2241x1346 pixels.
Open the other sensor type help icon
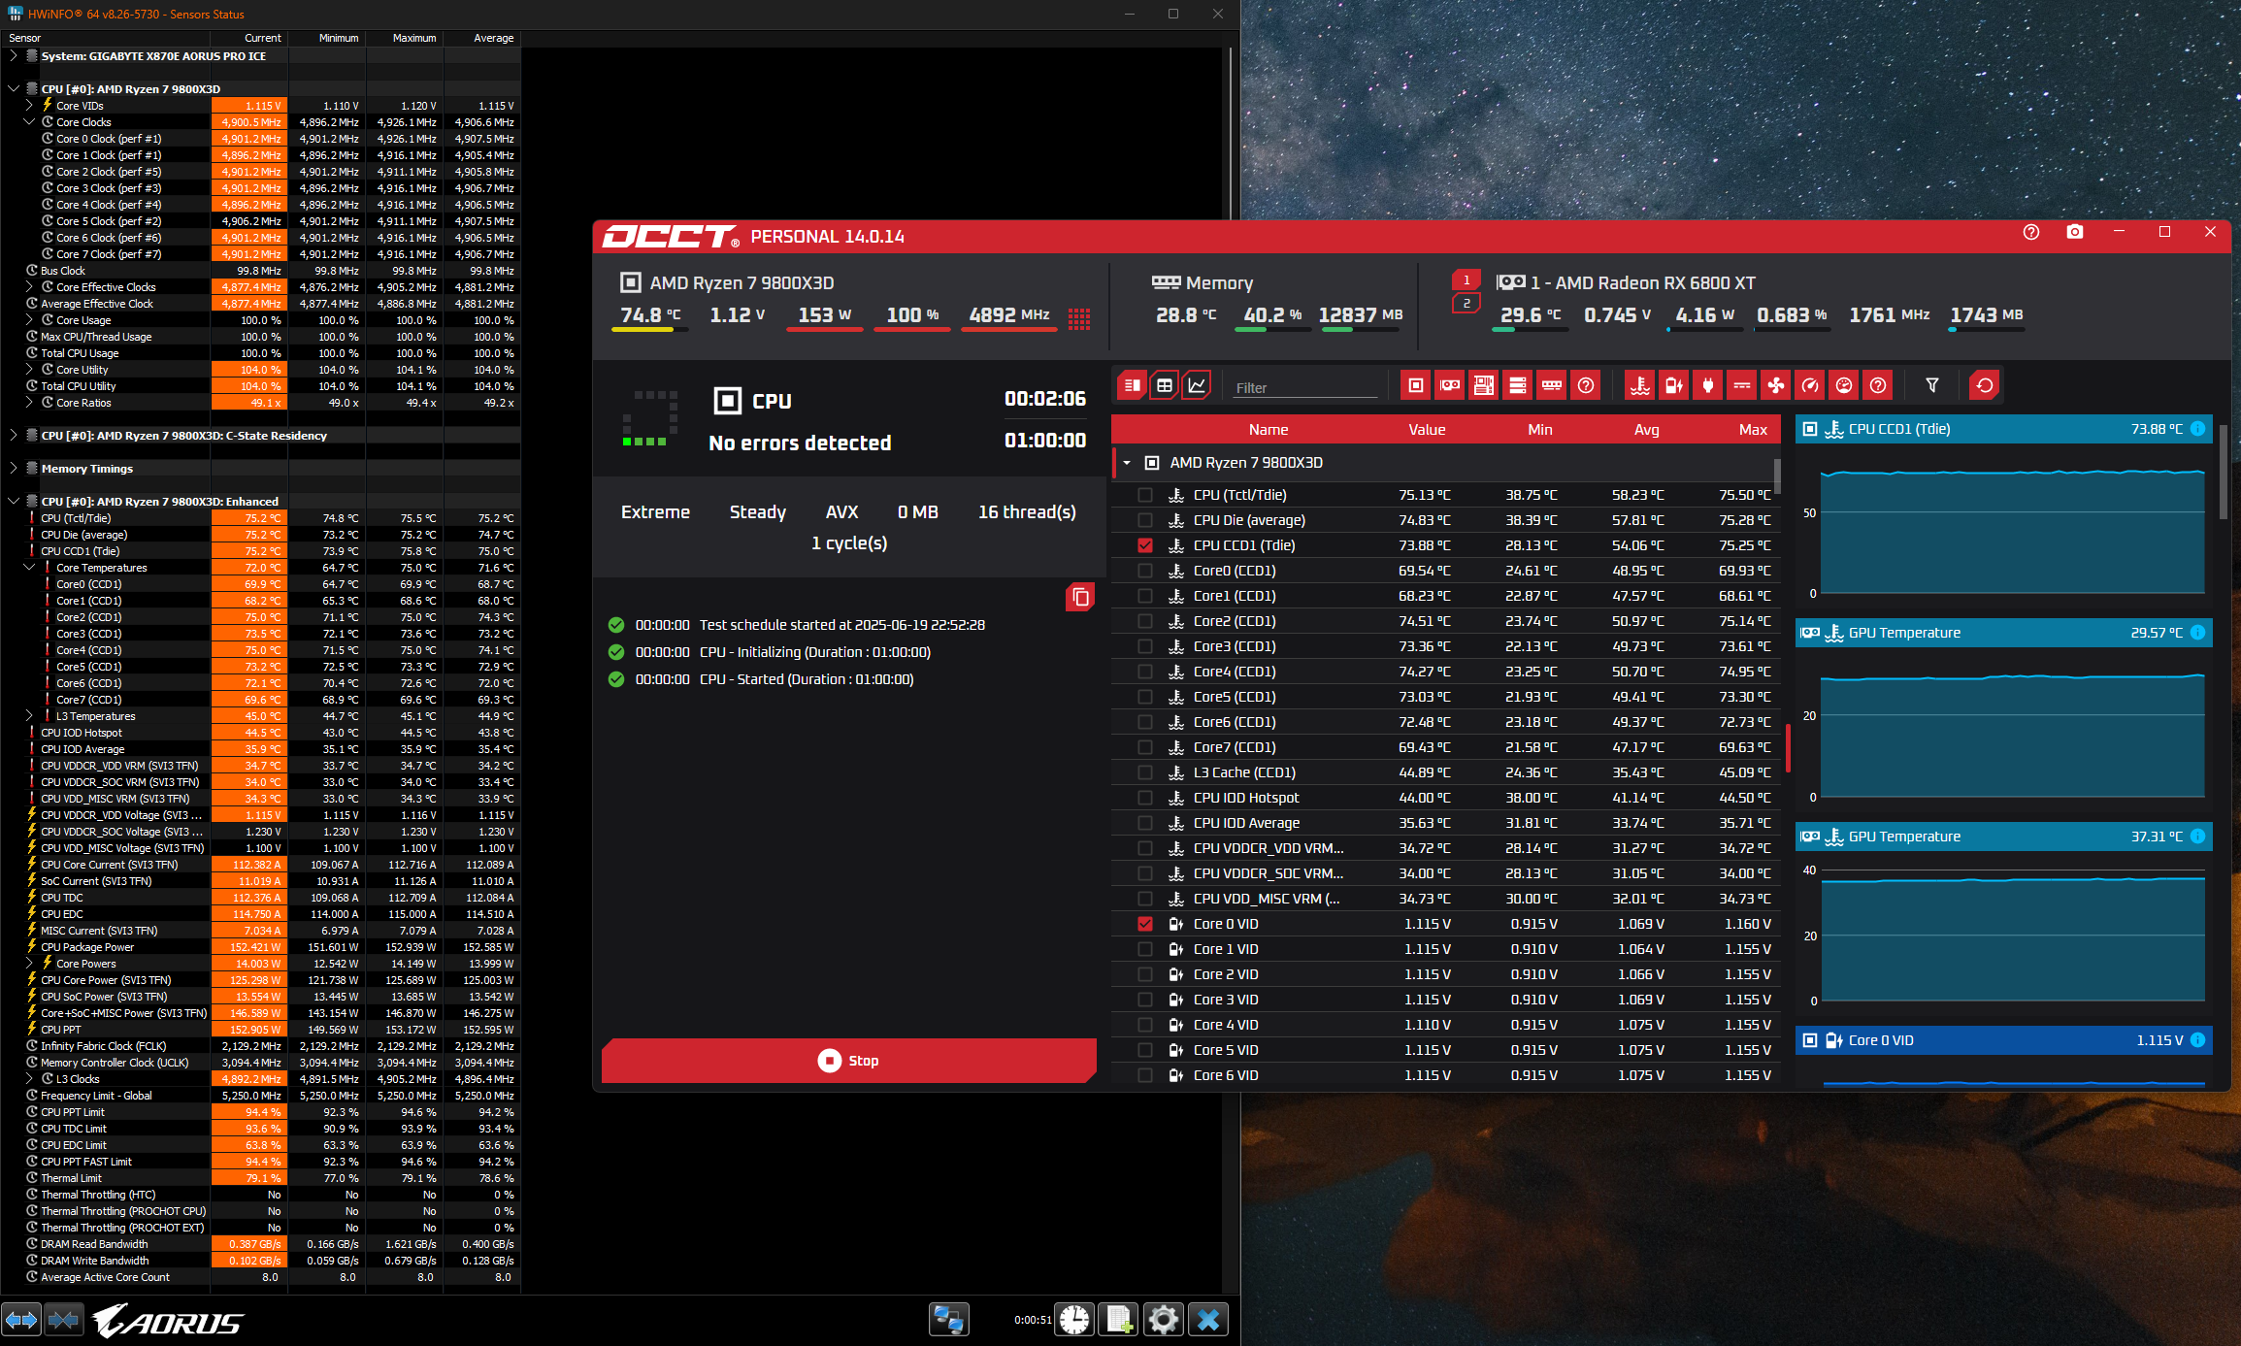pos(1879,385)
